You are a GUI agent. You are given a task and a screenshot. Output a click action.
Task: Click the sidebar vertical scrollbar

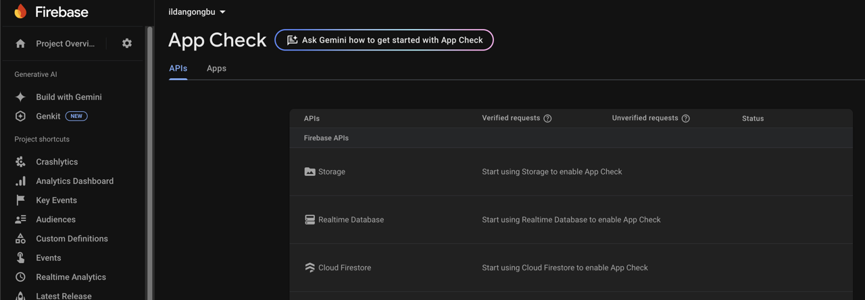pos(150,162)
